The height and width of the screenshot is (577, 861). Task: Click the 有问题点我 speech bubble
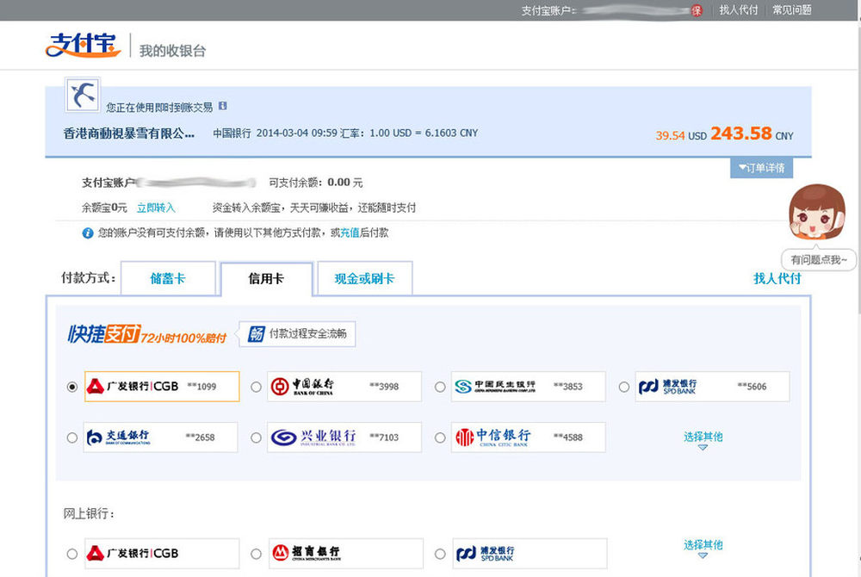click(x=819, y=260)
